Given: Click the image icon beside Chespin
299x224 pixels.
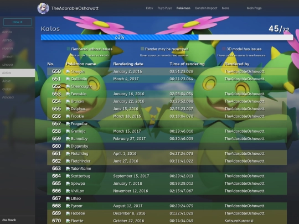Looking at the screenshot, I should point(68,71).
